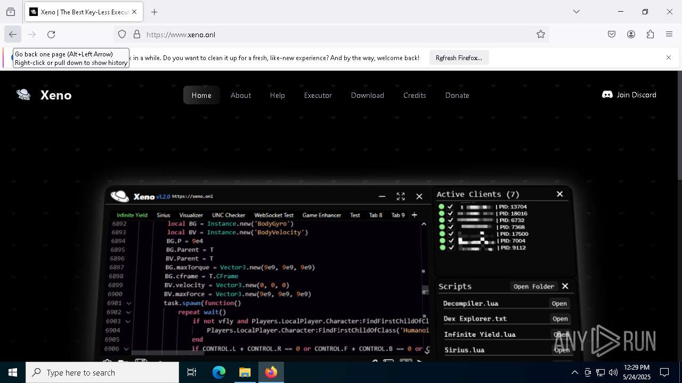Dismiss the Refresh Firefox notification bar
This screenshot has width=682, height=383.
pyautogui.click(x=669, y=57)
